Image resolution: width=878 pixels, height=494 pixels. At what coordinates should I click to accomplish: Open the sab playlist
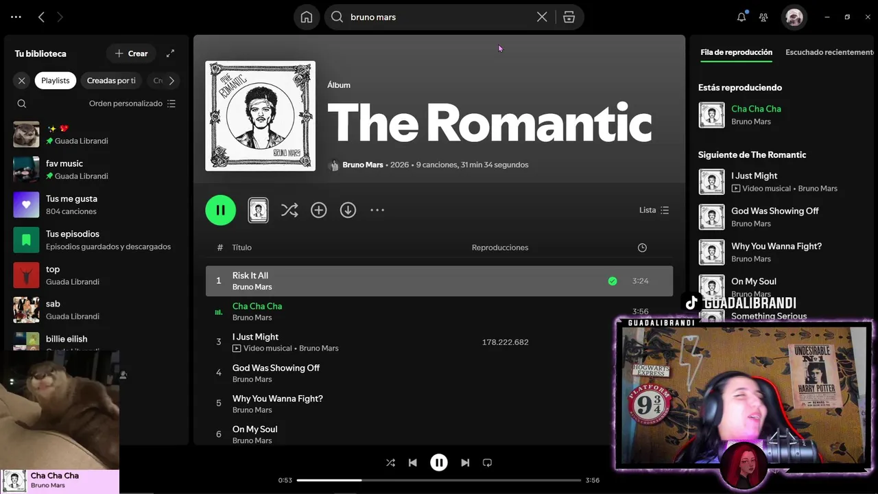[x=96, y=309]
